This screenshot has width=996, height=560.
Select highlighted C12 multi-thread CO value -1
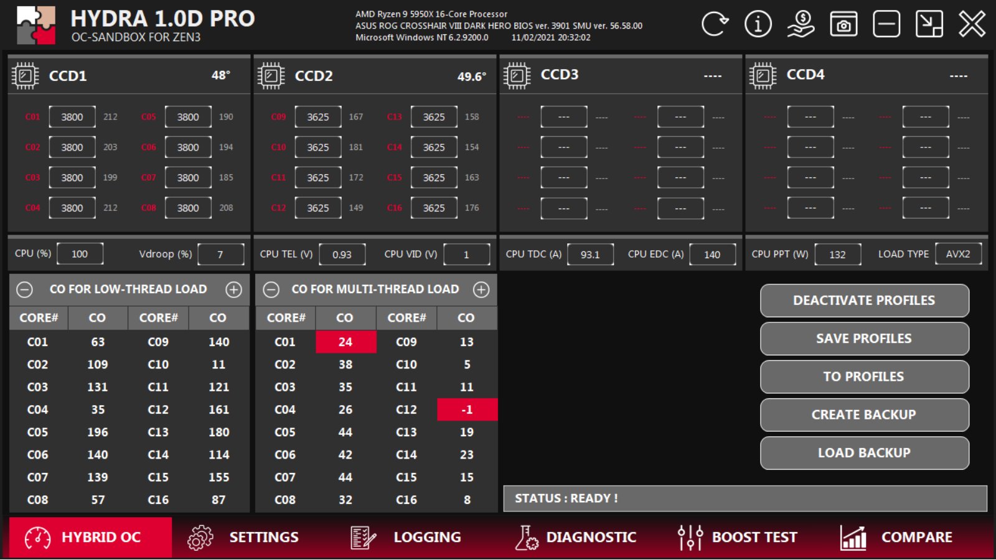(467, 409)
